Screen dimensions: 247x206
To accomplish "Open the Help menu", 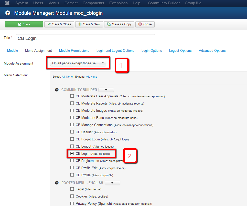I will point(136,3).
